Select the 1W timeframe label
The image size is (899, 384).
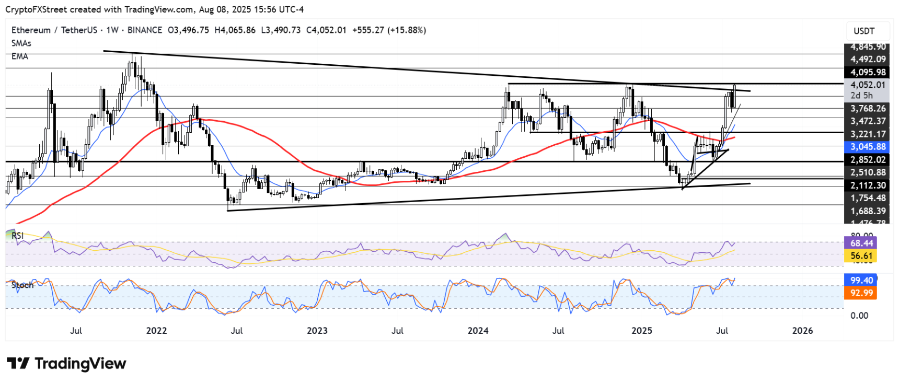(x=112, y=30)
